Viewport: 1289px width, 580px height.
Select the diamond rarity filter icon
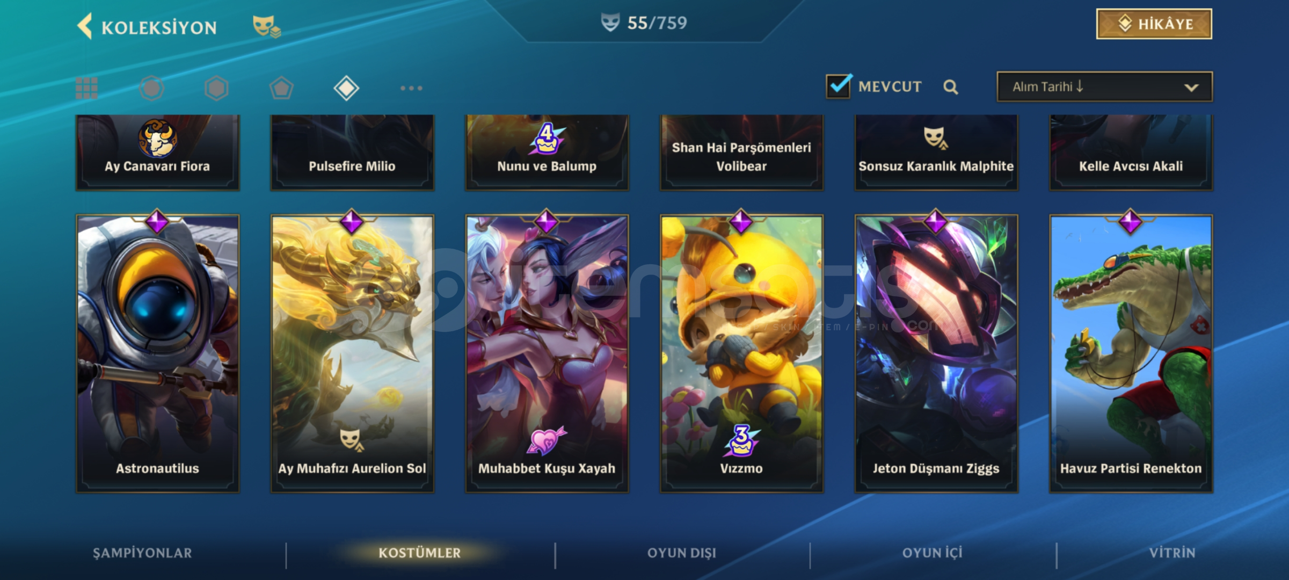click(346, 88)
